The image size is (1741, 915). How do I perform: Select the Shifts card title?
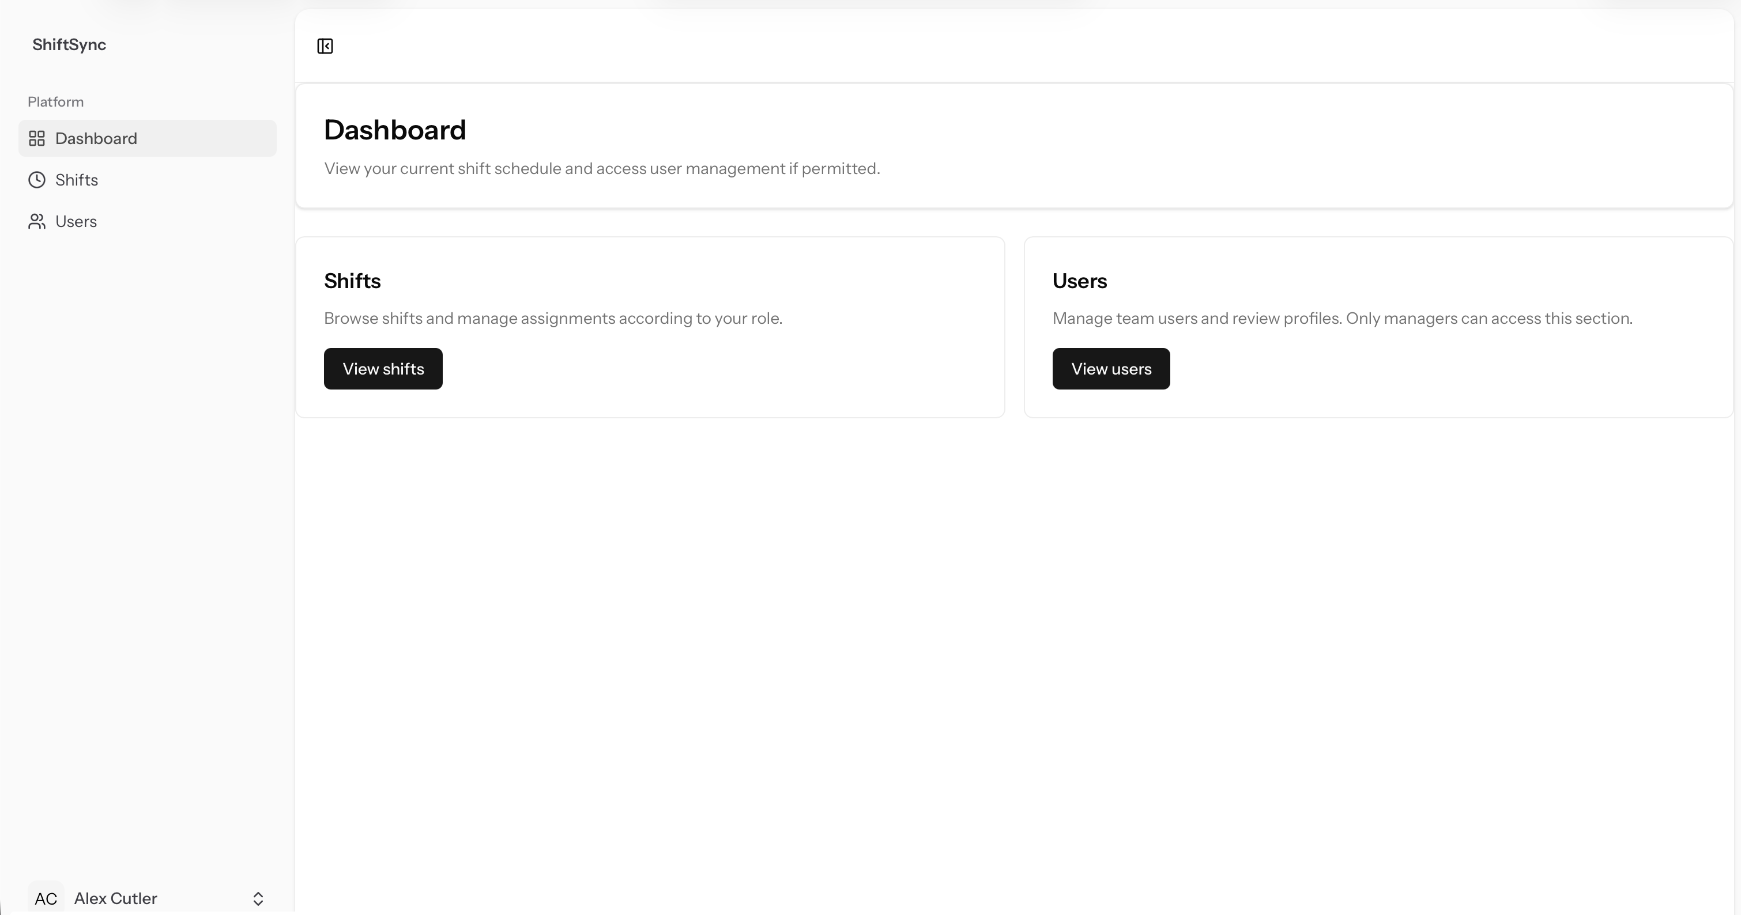(352, 281)
